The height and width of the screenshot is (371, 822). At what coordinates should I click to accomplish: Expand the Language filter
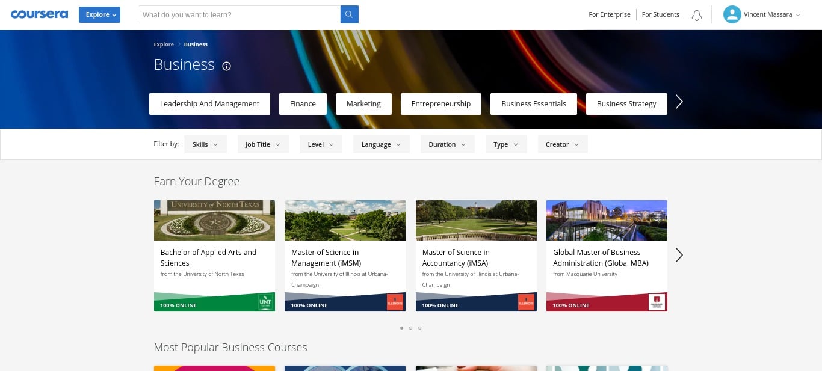381,144
